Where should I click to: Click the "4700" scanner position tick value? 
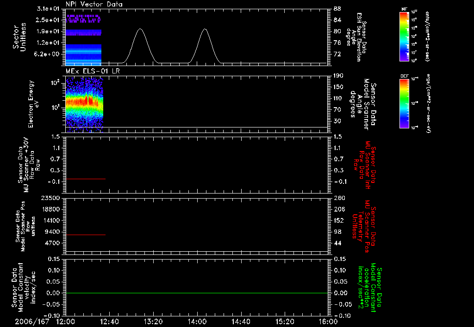click(52, 243)
